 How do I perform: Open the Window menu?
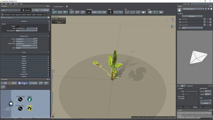pos(16,4)
